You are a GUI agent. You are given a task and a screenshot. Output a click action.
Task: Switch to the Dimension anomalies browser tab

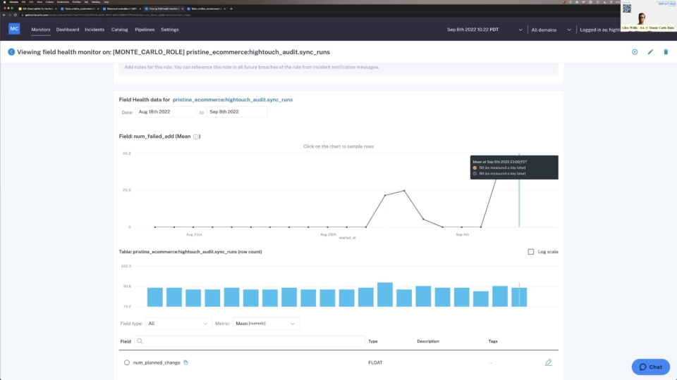coord(121,8)
